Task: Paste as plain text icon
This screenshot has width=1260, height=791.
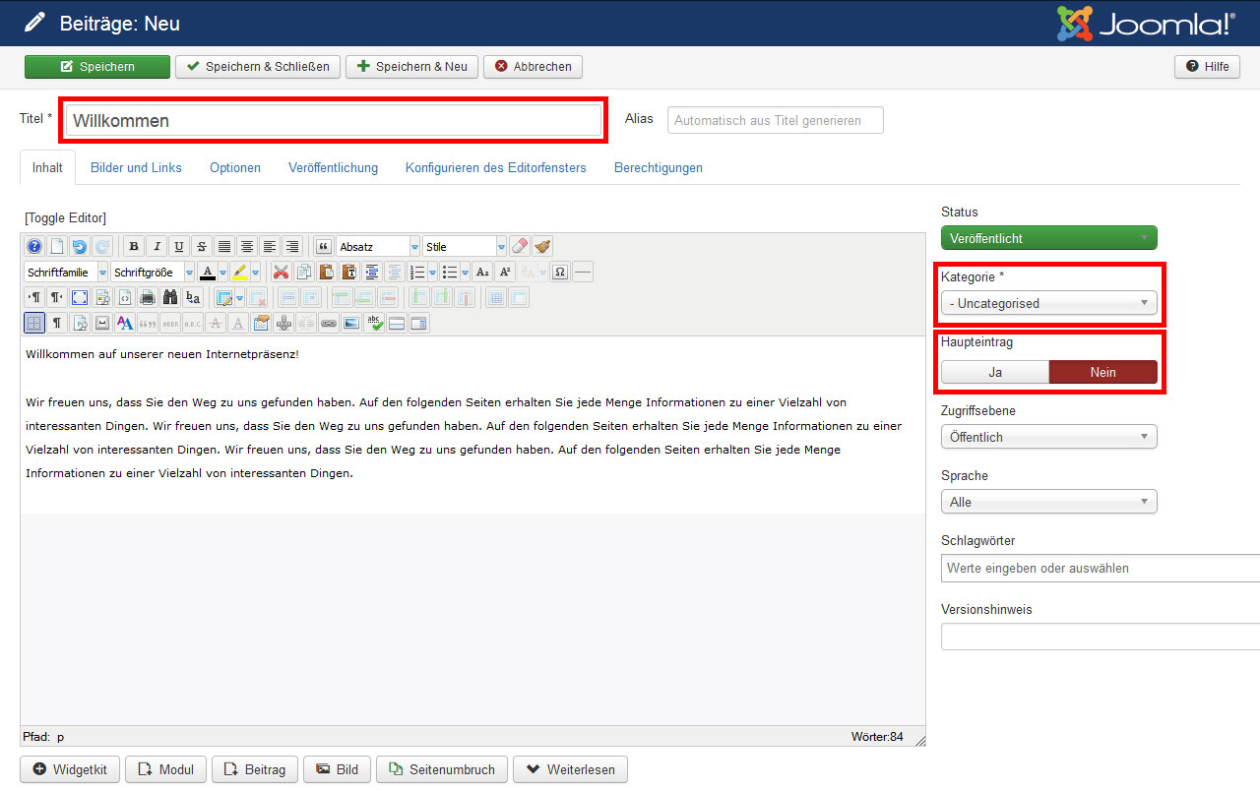Action: 349,273
